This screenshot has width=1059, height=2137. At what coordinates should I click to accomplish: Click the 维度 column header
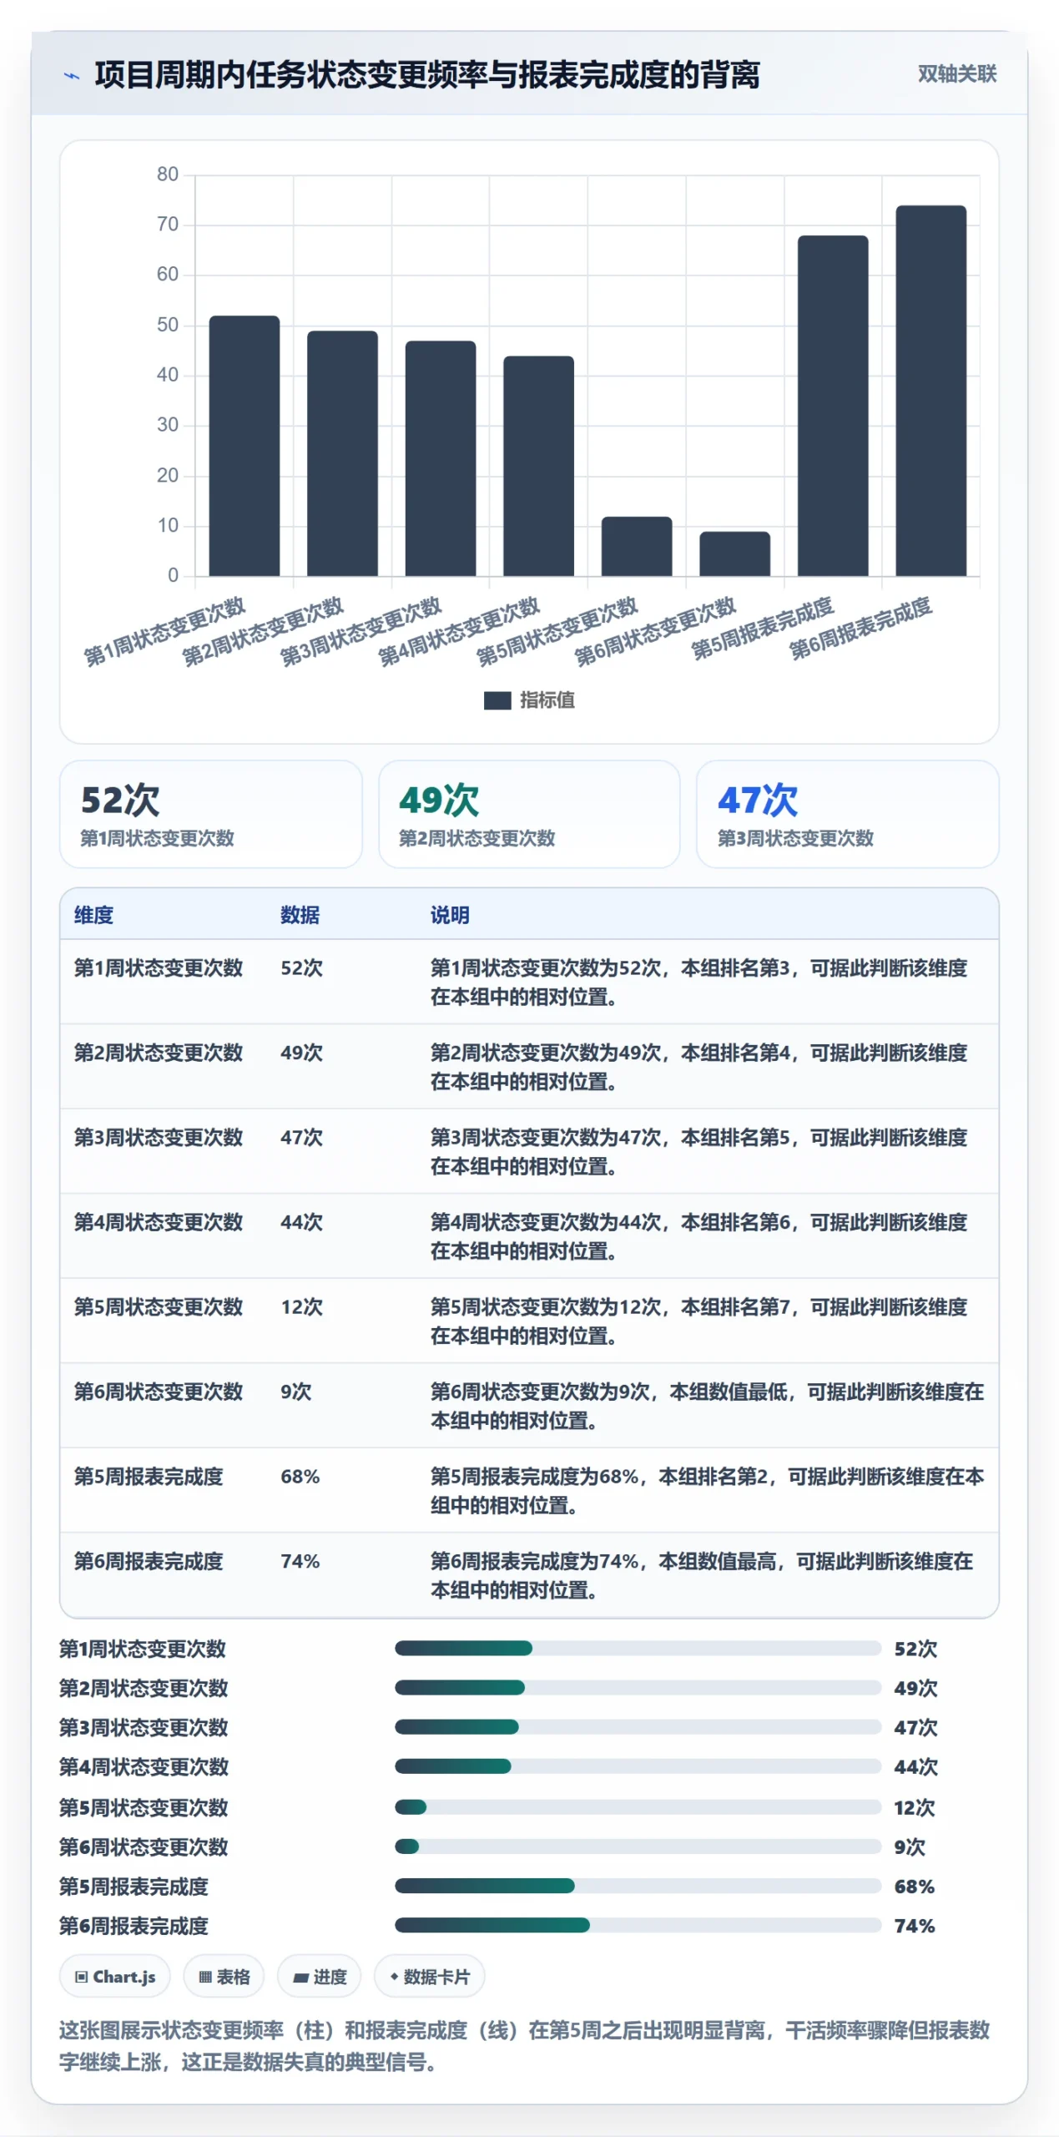click(93, 915)
